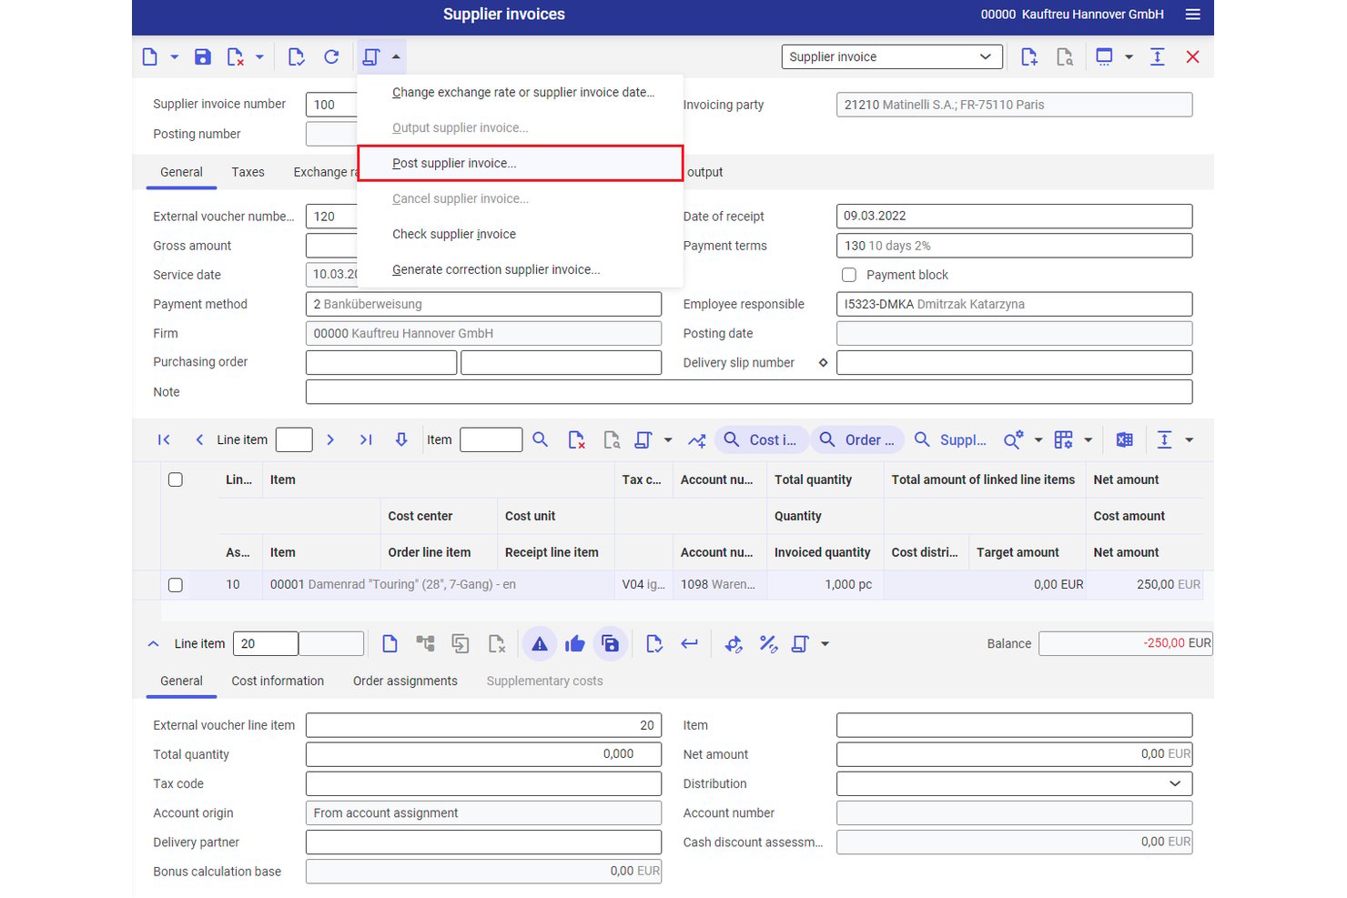1347x898 pixels.
Task: Click the Delivery slip number field
Action: [1014, 363]
